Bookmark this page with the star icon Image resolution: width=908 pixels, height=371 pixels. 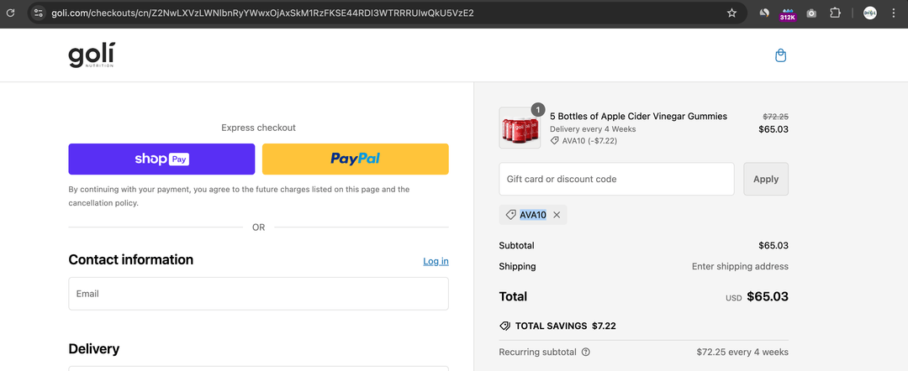point(731,13)
